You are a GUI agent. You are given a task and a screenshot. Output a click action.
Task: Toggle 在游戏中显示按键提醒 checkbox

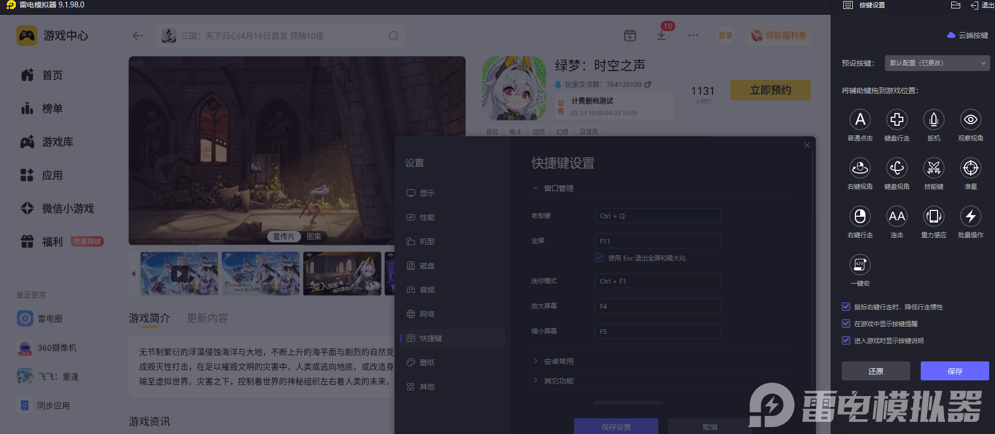tap(846, 324)
